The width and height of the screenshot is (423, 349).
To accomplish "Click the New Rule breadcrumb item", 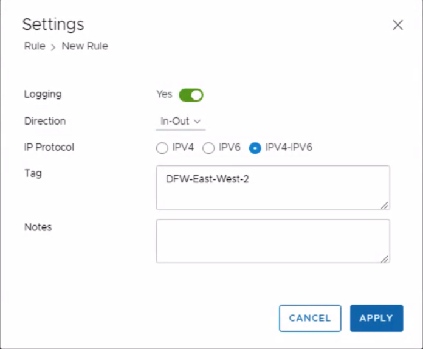I will pyautogui.click(x=84, y=46).
